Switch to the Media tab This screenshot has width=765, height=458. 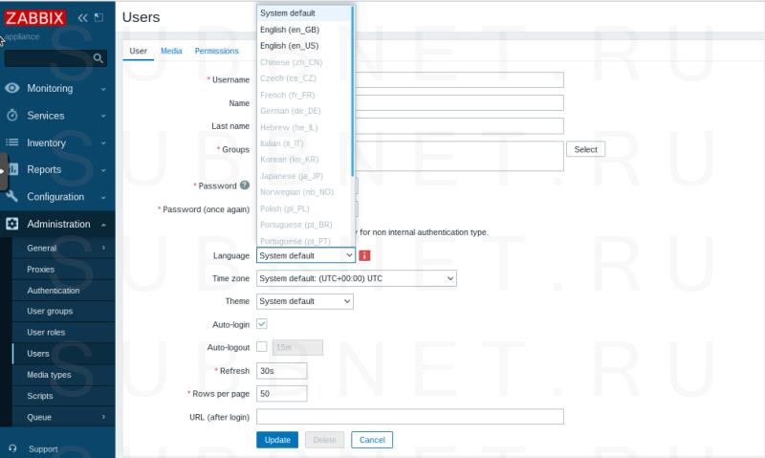[x=171, y=51]
